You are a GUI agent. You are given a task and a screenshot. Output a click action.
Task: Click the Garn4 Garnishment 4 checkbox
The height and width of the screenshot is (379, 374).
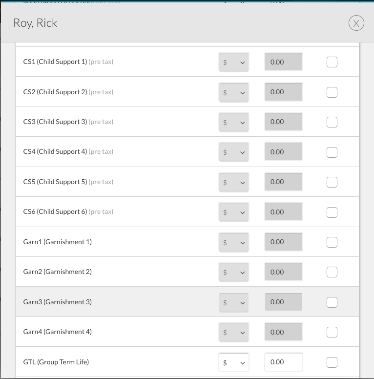click(x=332, y=332)
